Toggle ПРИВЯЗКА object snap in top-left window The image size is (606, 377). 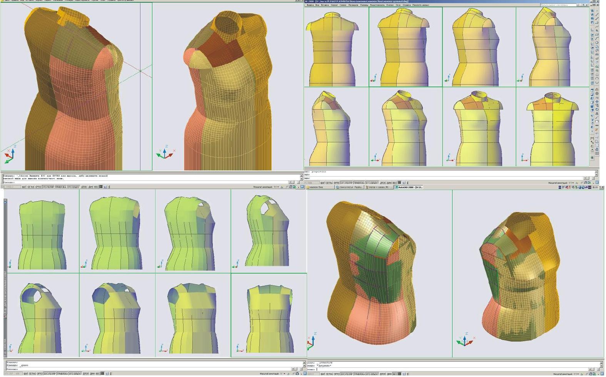coord(61,187)
